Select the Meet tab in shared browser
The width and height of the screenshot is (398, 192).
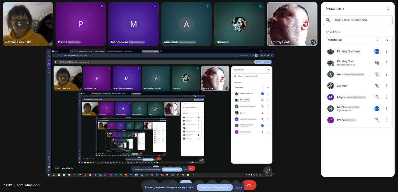click(x=150, y=51)
